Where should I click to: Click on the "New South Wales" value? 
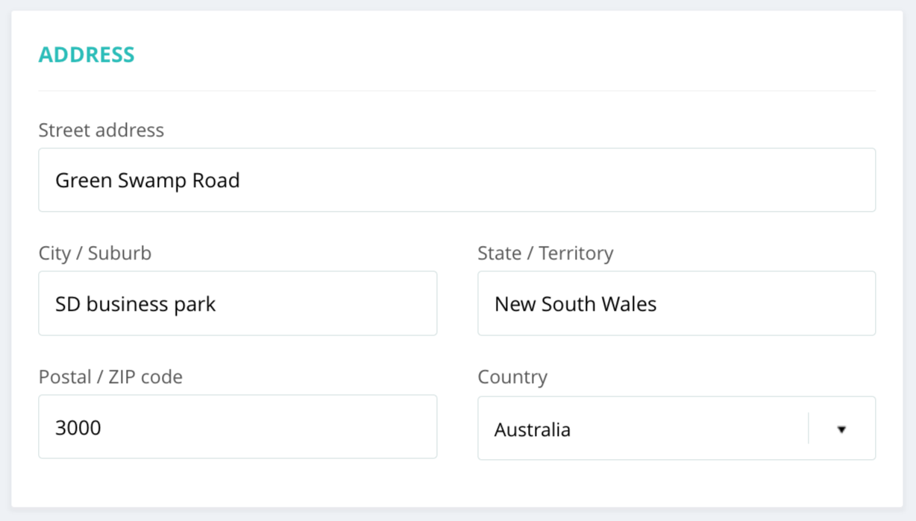click(576, 304)
